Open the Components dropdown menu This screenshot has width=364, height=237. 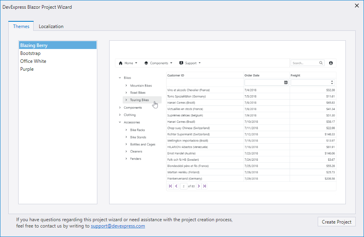pos(158,63)
